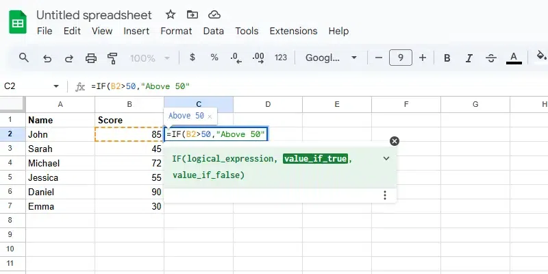
Task: Rename the Untitled spreadsheet title
Action: click(94, 15)
